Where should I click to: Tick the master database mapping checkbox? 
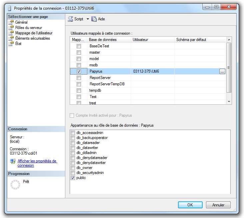[79, 53]
